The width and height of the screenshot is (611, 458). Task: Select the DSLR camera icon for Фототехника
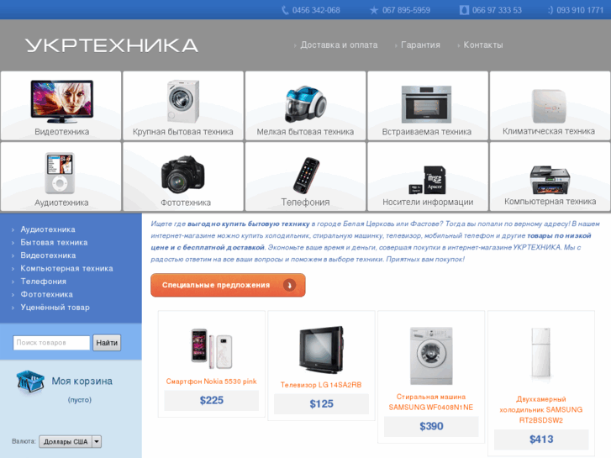(182, 174)
